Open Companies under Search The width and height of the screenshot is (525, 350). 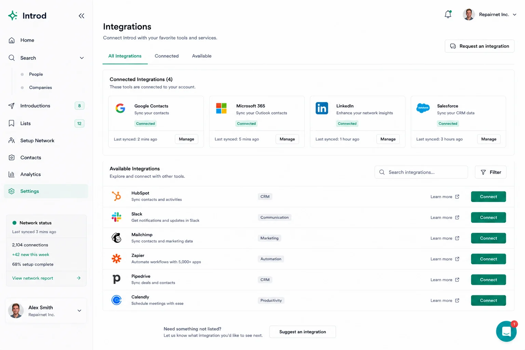pyautogui.click(x=40, y=87)
